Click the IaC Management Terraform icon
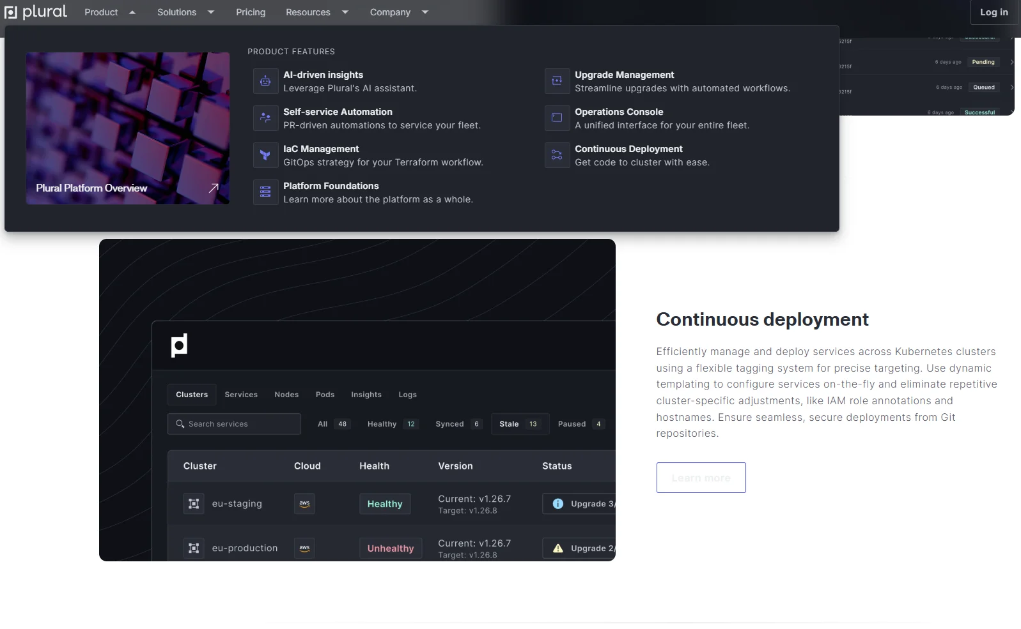This screenshot has width=1021, height=629. 265,155
